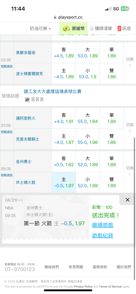
Task: Expand 切換 for the 09:35 game
Action: coord(130,171)
